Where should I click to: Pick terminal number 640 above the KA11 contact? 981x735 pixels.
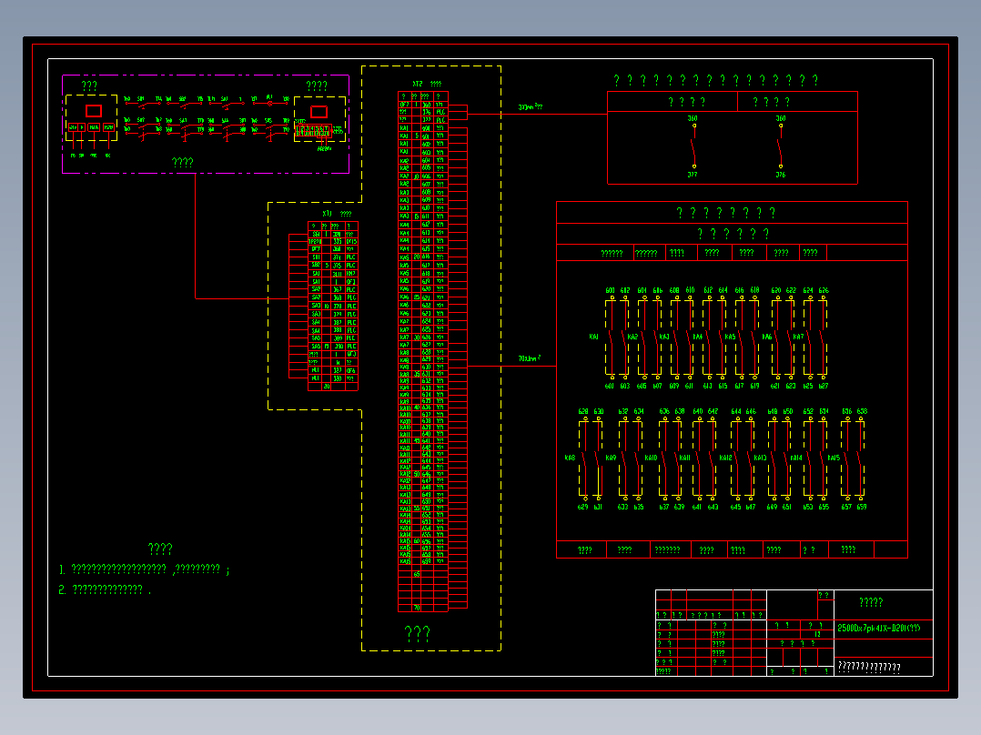698,411
